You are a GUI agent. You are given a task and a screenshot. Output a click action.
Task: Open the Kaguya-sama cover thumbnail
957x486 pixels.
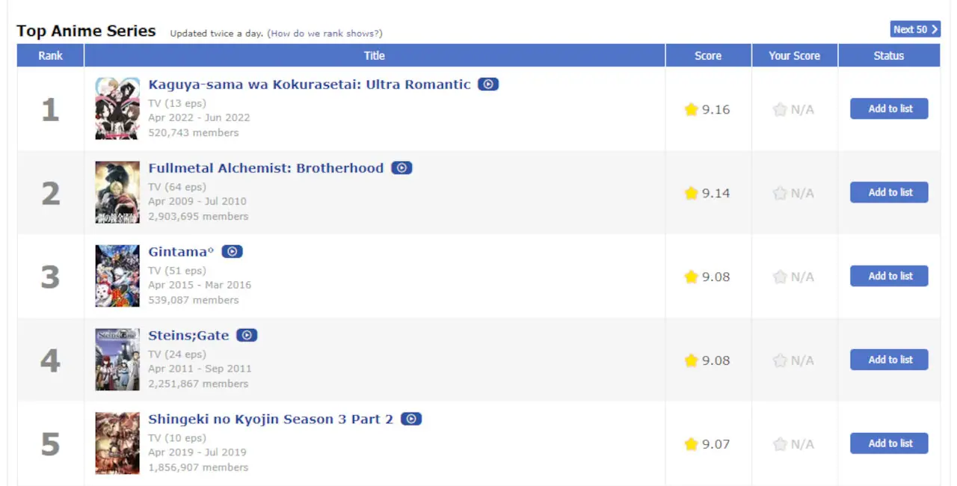(x=117, y=108)
